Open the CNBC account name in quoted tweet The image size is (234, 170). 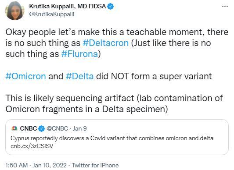click(x=29, y=128)
